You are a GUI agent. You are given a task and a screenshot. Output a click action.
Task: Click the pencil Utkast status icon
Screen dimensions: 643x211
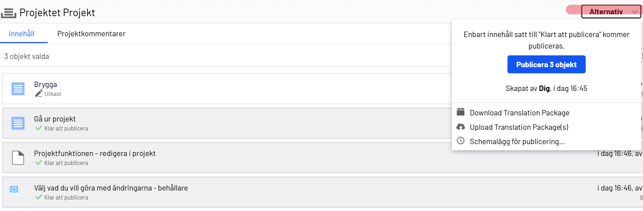coord(39,94)
